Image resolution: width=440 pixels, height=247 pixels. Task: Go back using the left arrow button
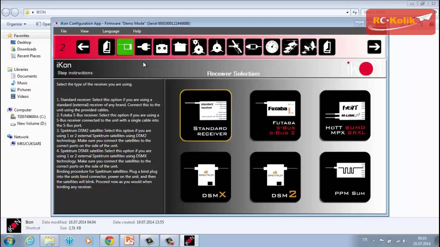pyautogui.click(x=83, y=47)
